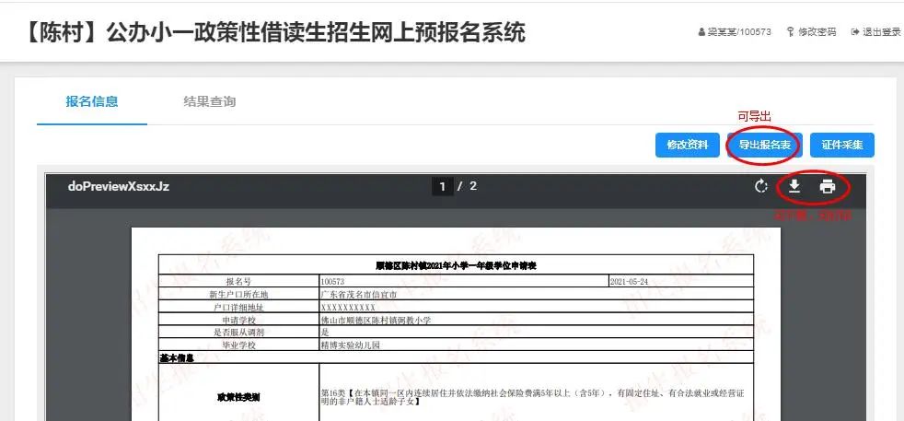Print the application form via printer icon
This screenshot has height=421, width=904.
[828, 186]
